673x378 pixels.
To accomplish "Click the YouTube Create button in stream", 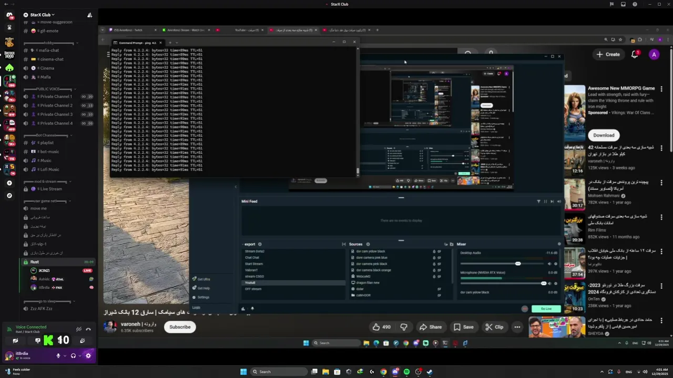I will click(x=608, y=54).
